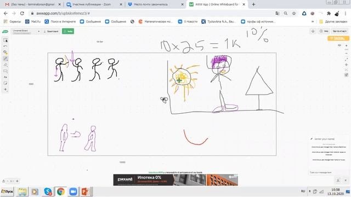Select the sticky note tool
The image size is (351, 197).
5,83
